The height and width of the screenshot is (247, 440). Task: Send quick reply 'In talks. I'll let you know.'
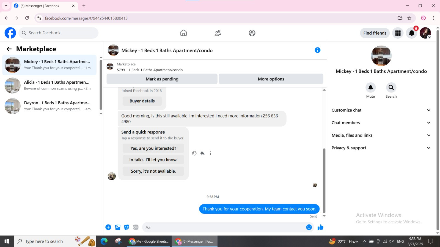click(153, 160)
